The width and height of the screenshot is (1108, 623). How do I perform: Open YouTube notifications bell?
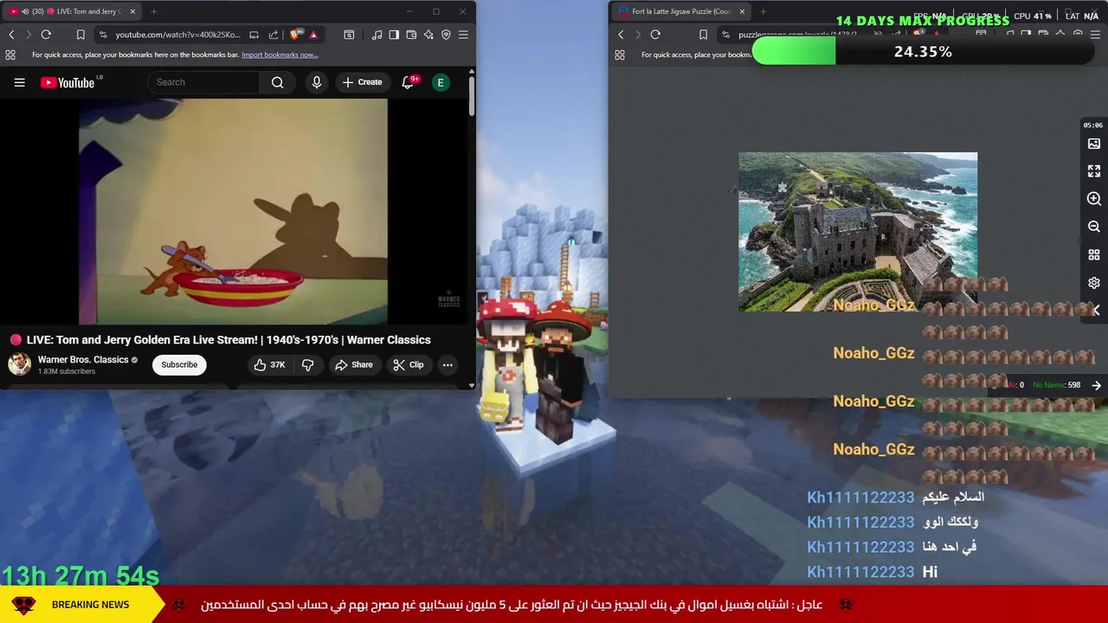coord(408,82)
